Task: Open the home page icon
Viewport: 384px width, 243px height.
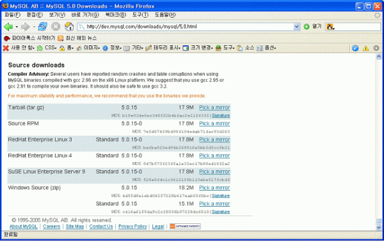Action: click(69, 26)
